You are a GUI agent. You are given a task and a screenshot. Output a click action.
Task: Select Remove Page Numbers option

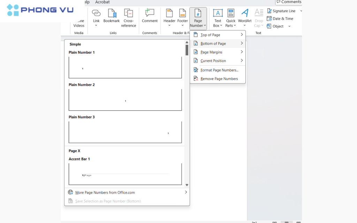pos(219,79)
